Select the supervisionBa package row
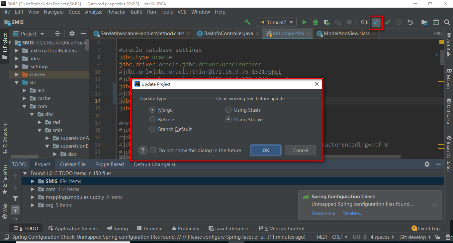The height and width of the screenshot is (243, 453). tap(50, 146)
